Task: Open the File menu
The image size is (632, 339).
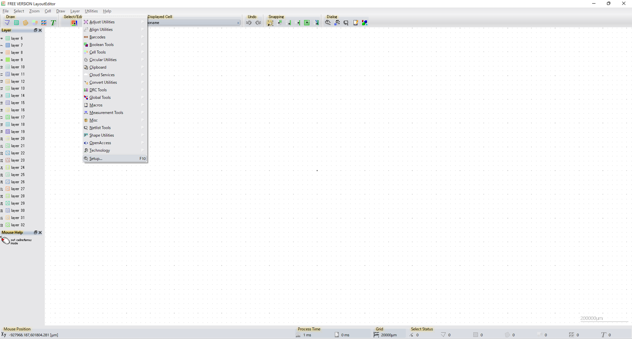Action: 5,11
